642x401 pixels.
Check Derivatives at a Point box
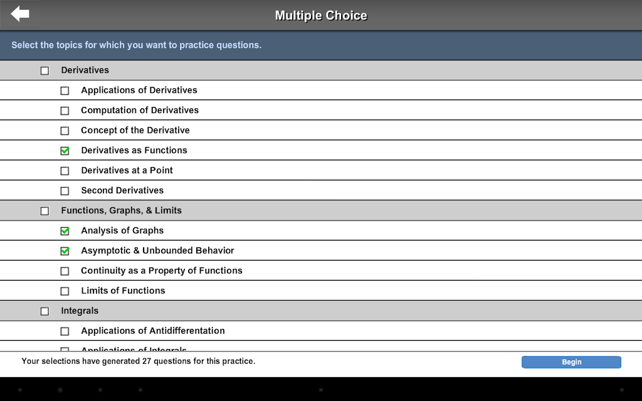[65, 171]
